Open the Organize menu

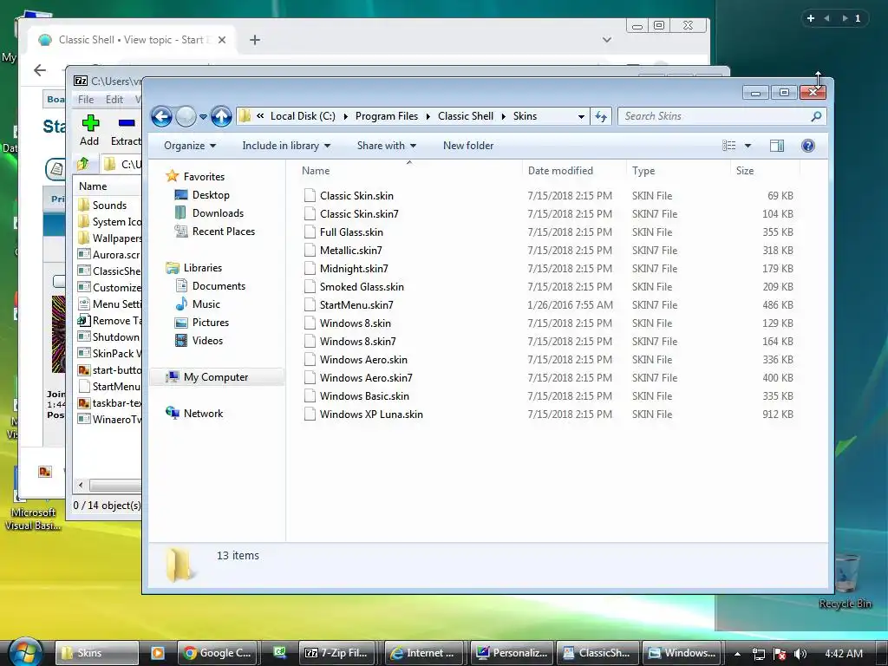tap(190, 146)
